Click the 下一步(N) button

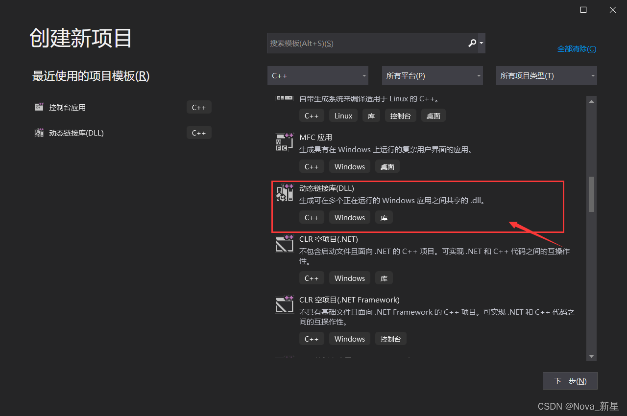[x=570, y=381]
